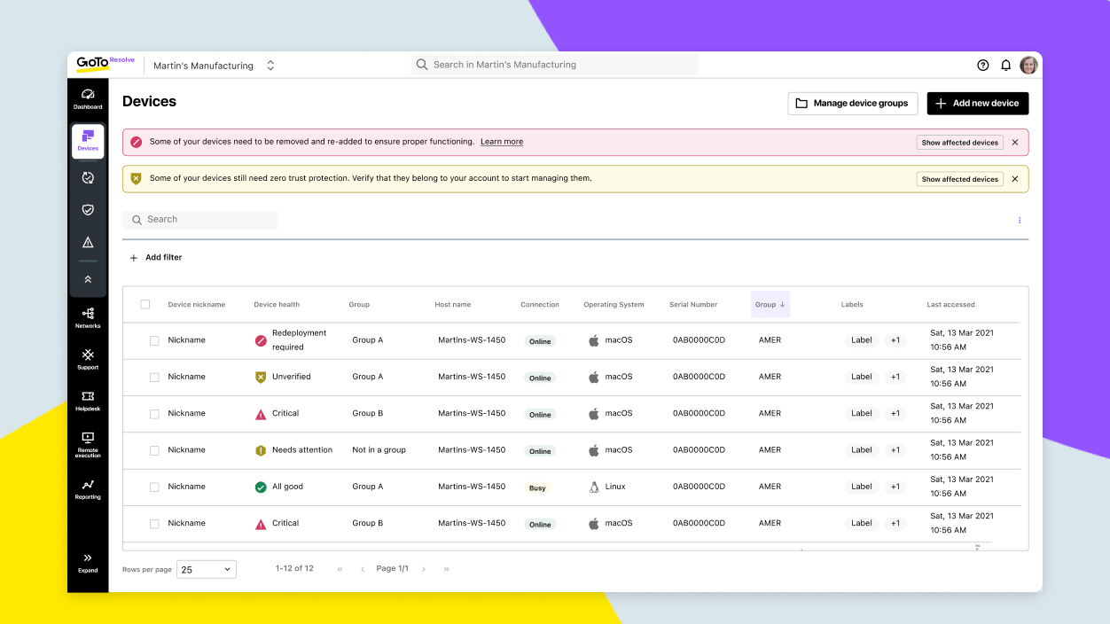The image size is (1110, 624).
Task: Open the three-dot menu above the table
Action: point(1019,220)
